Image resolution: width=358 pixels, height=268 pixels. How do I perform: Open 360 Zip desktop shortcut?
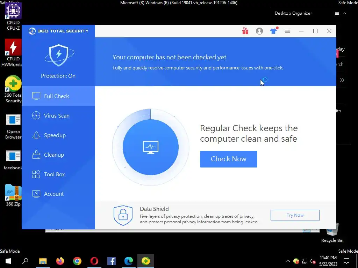(13, 195)
